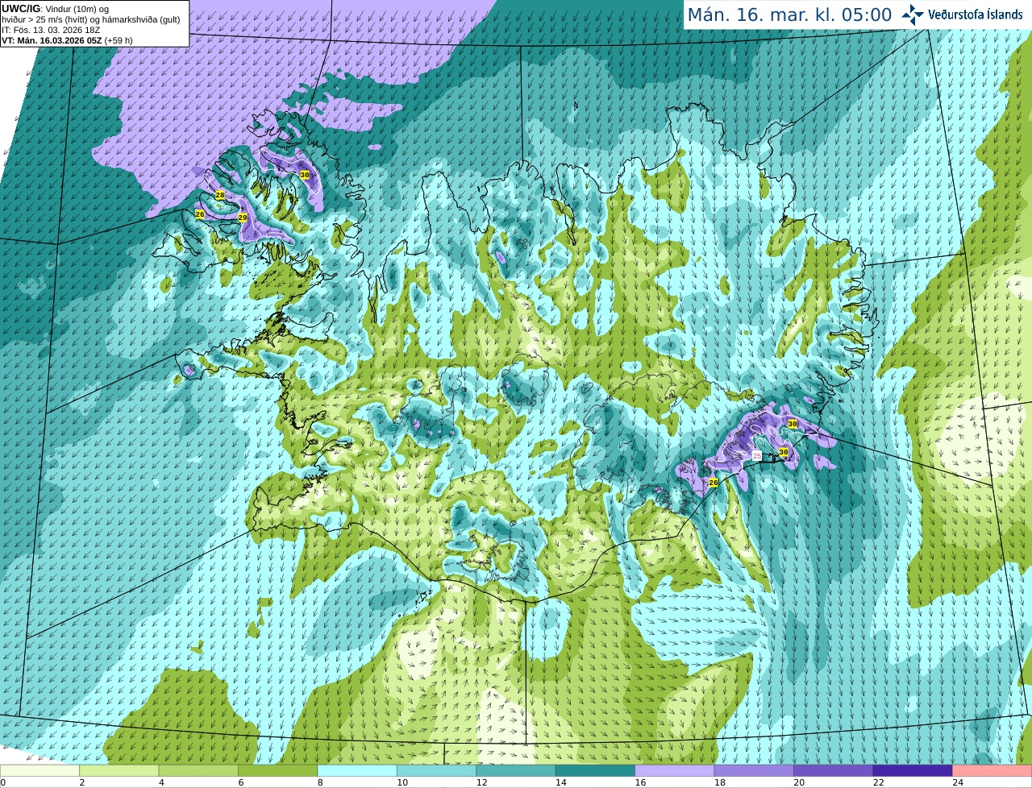Click the 'IT: Fös. 13. 03. 2026 18Z' line
1032x788 pixels.
click(51, 30)
